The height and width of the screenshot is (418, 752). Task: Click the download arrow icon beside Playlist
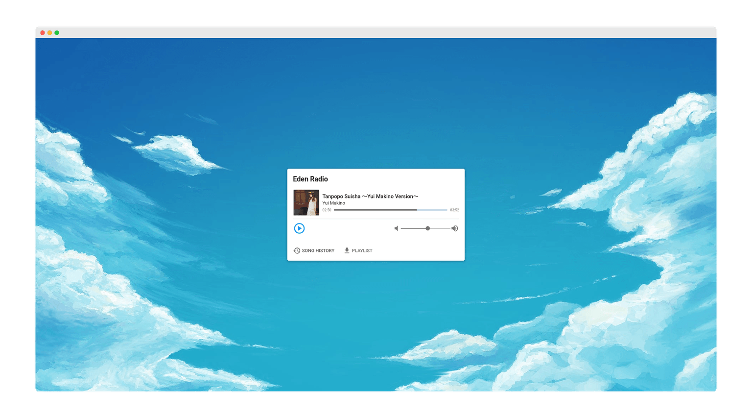[347, 250]
